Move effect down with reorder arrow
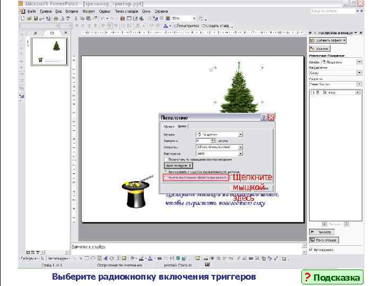Viewport: 382px width, 286px height. pyautogui.click(x=346, y=224)
